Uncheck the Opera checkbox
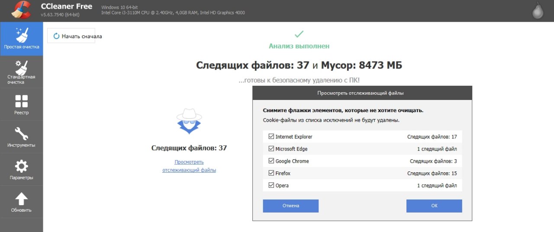 click(x=271, y=185)
